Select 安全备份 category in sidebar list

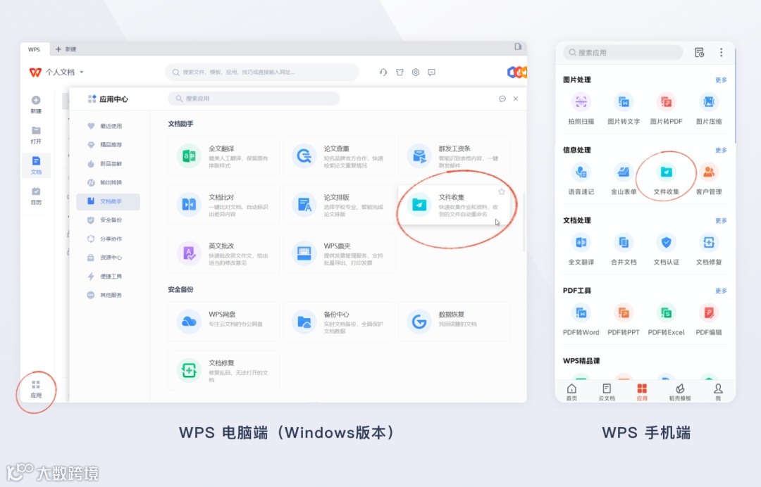108,220
